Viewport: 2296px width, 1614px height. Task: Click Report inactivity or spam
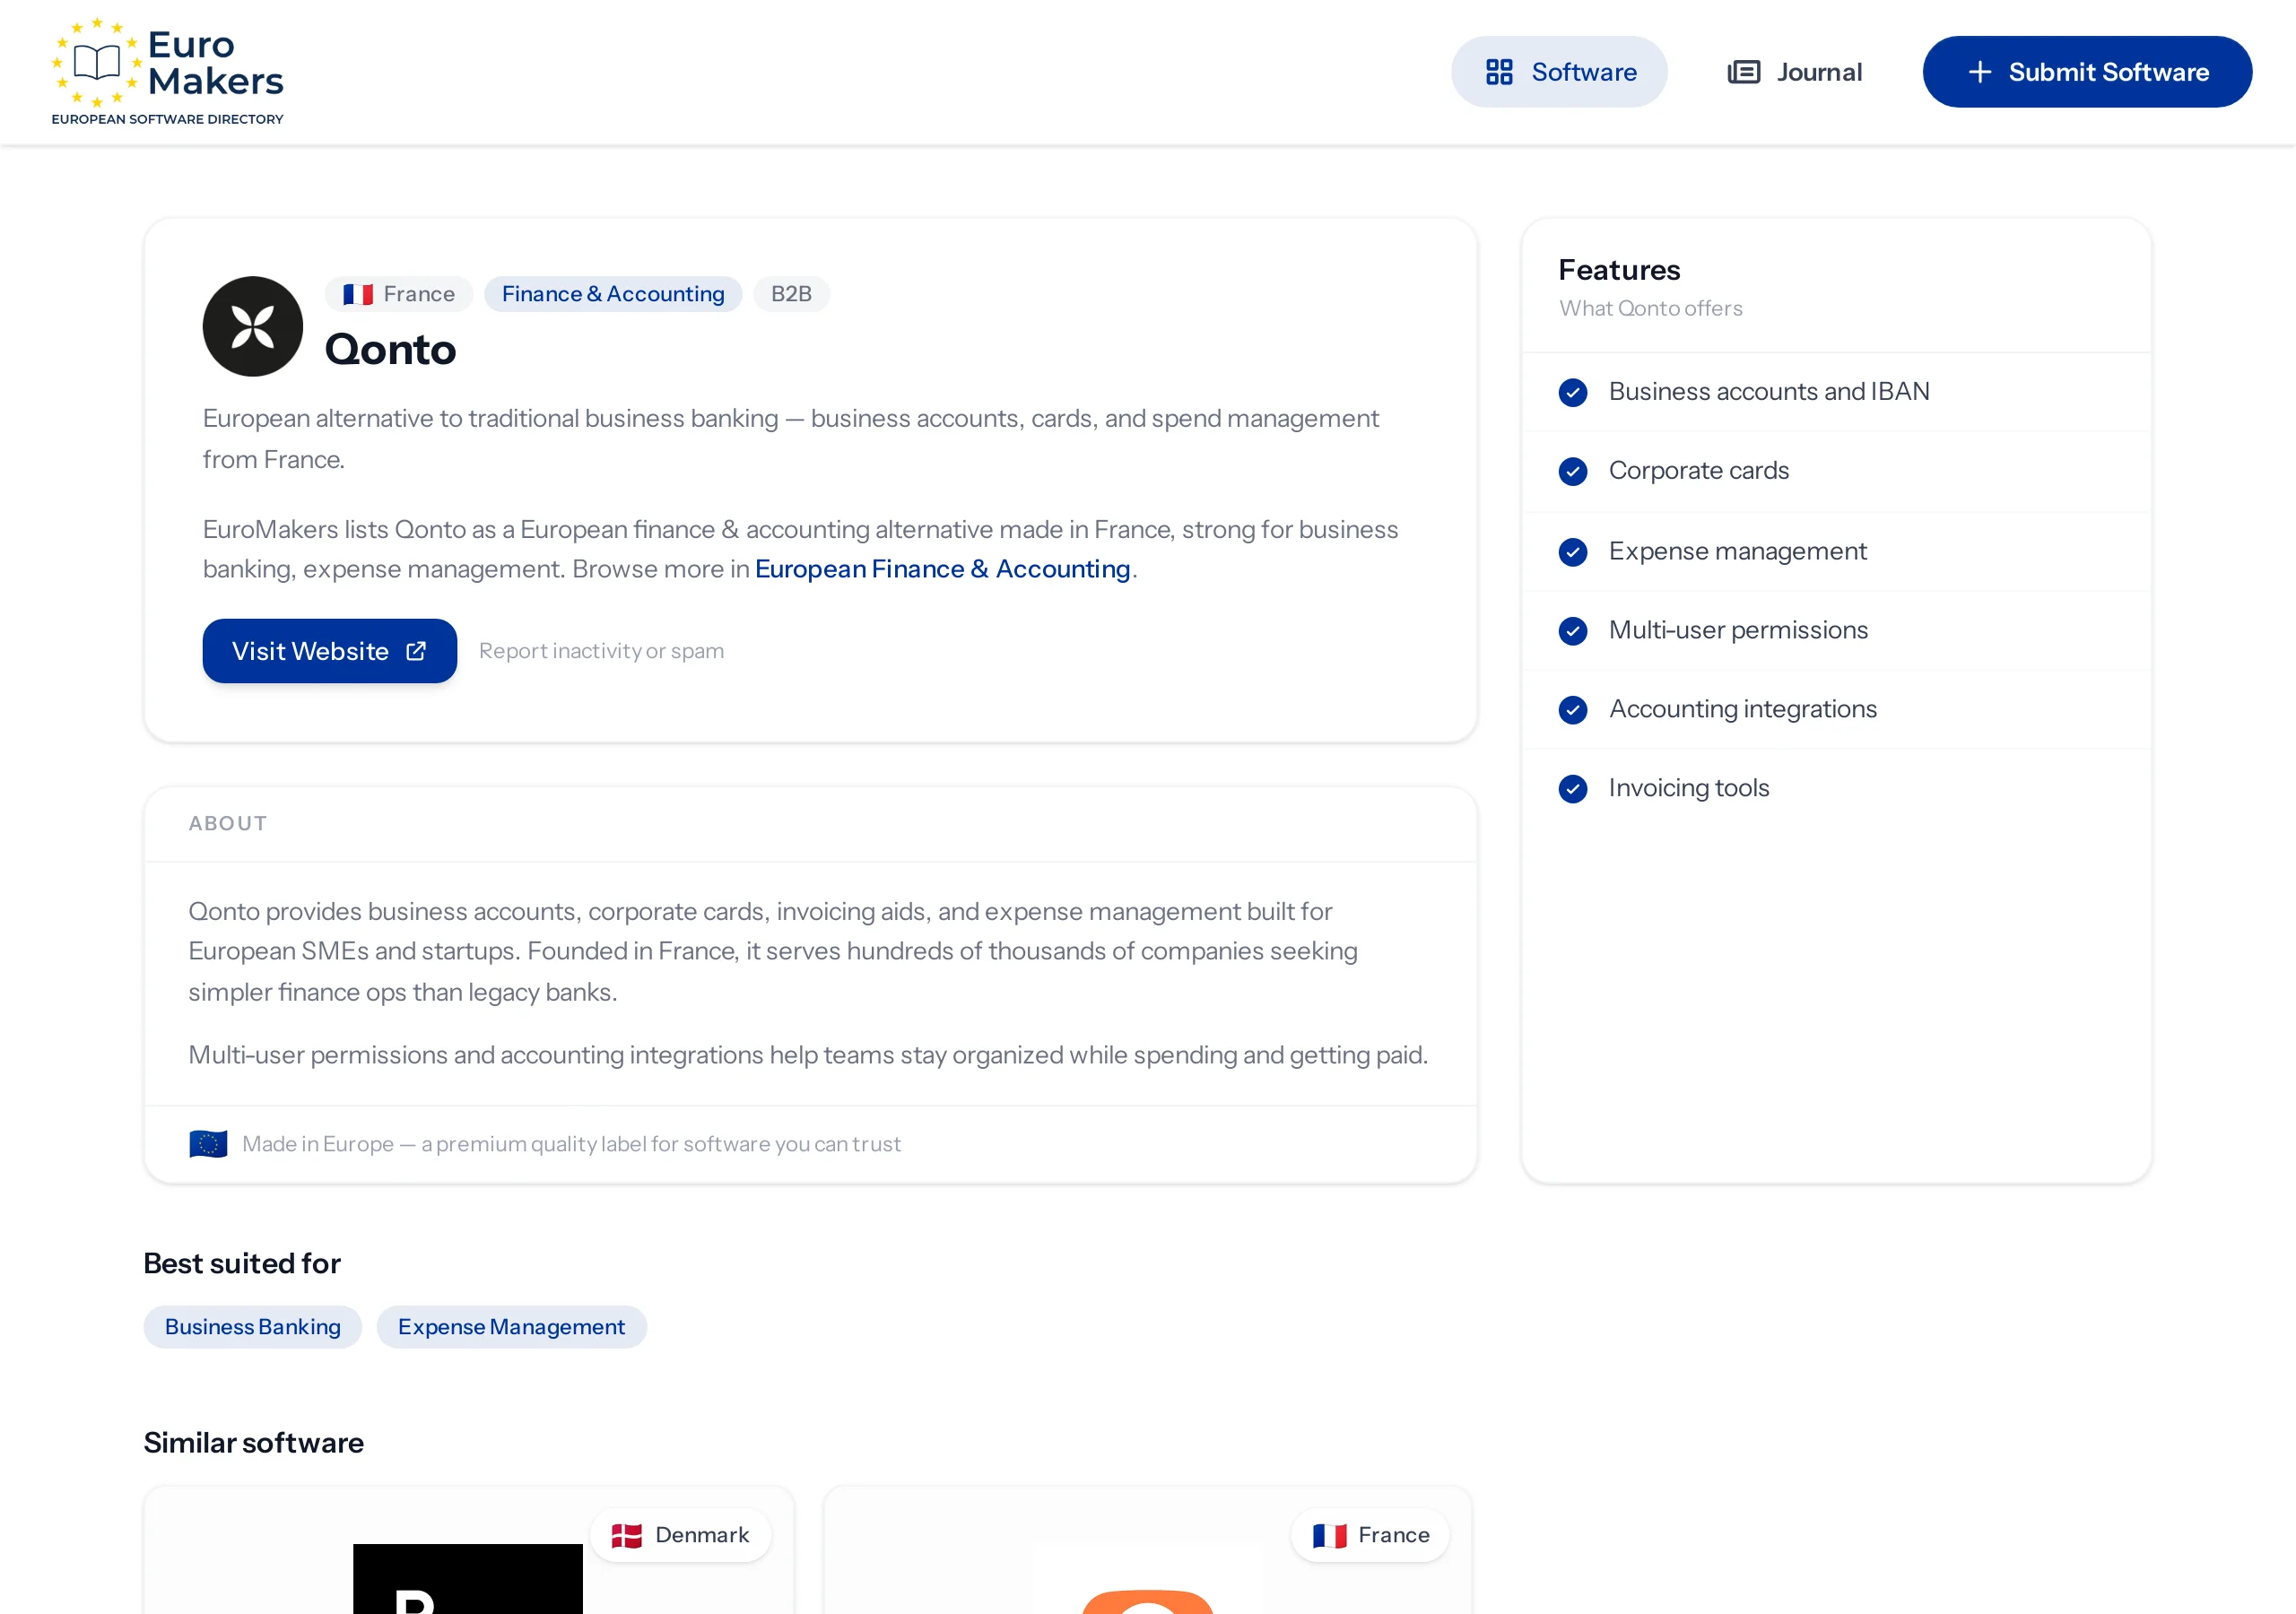[601, 651]
